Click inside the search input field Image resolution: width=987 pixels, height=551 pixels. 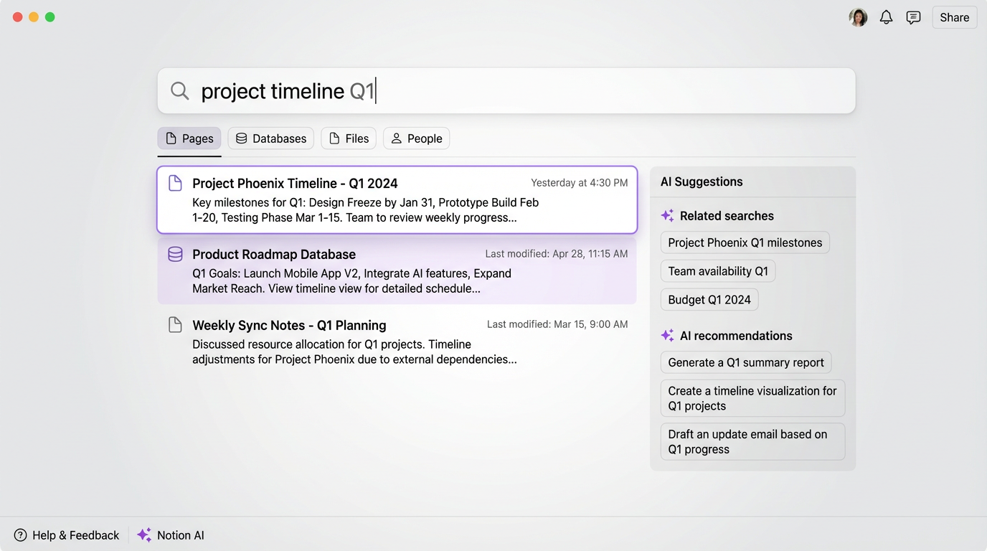tap(502, 90)
